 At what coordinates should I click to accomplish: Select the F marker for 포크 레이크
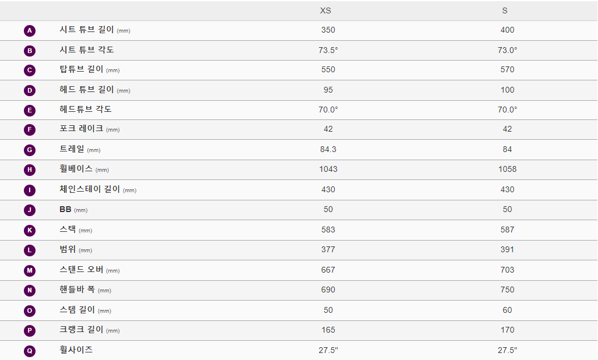[30, 130]
